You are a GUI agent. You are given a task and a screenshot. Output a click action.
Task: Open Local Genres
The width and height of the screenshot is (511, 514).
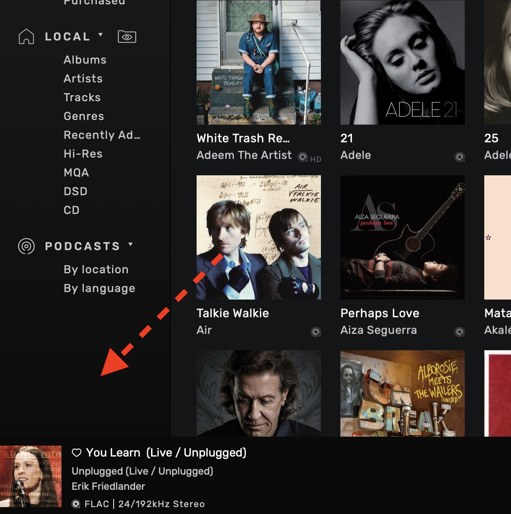click(x=84, y=116)
